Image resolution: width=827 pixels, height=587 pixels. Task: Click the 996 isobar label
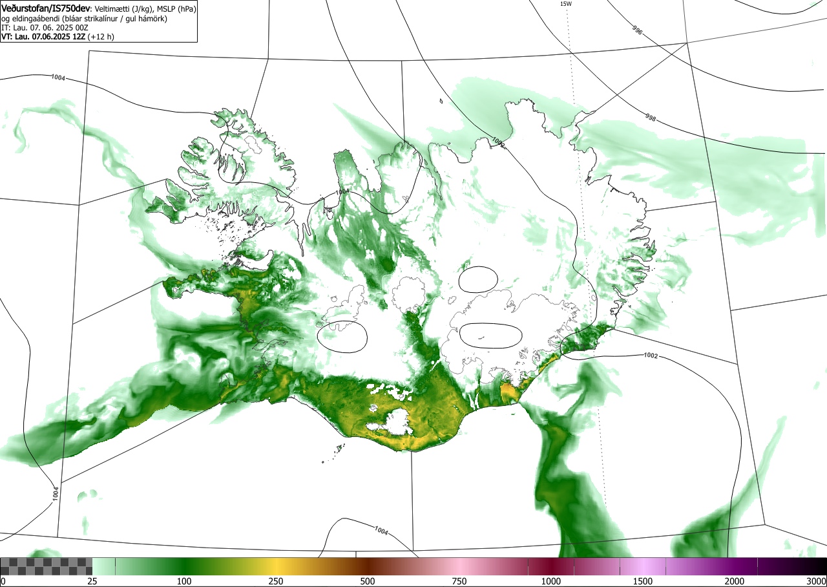click(x=637, y=29)
